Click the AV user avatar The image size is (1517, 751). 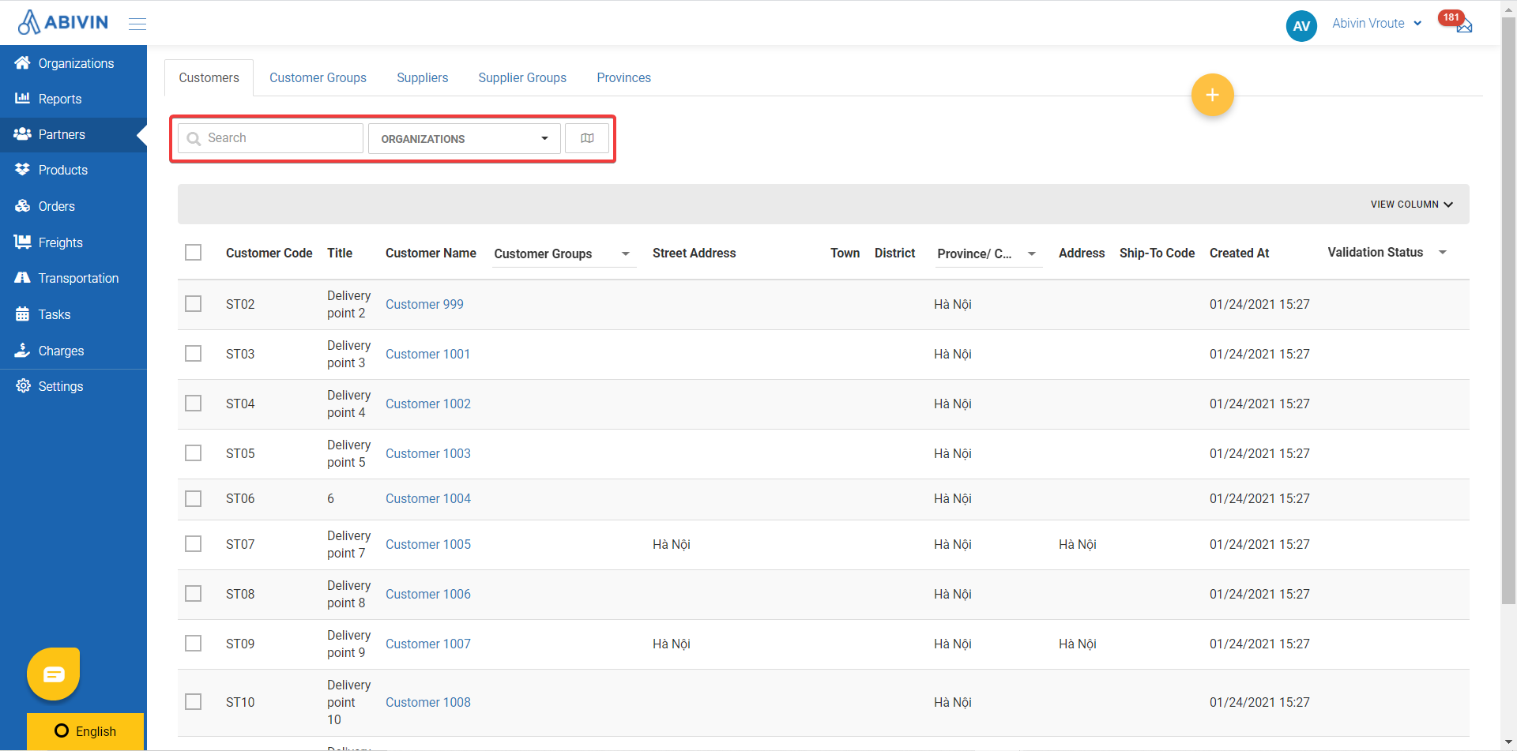pyautogui.click(x=1301, y=25)
